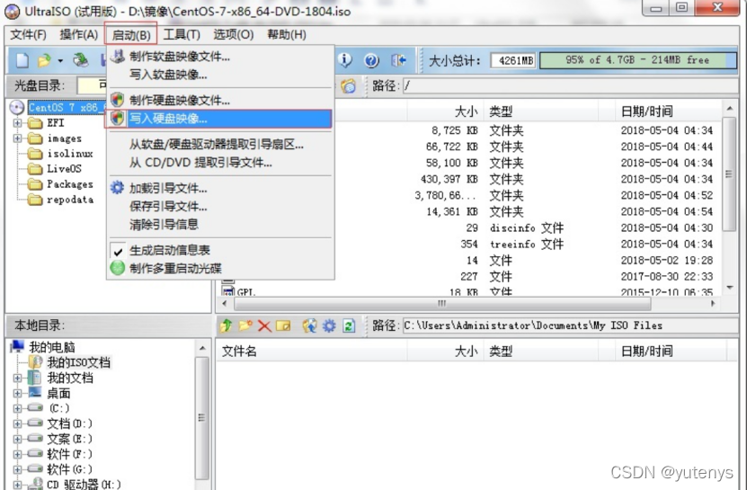Click the green disc icon beside 制作多重启动光碟
Image resolution: width=747 pixels, height=490 pixels.
[x=117, y=268]
